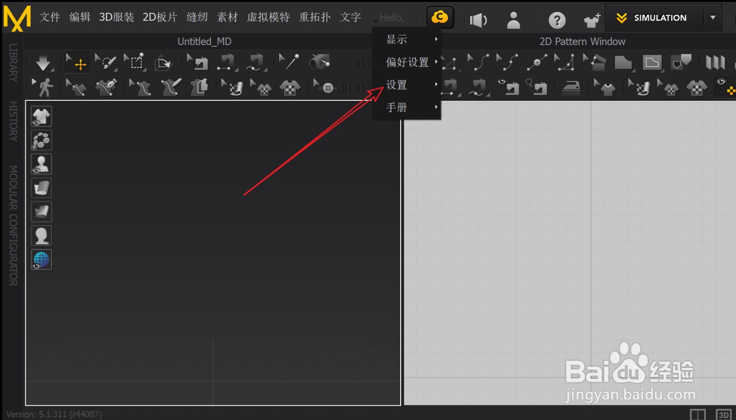Pick Segment Sewing tool in 3D toolbar
The height and width of the screenshot is (420, 736).
tap(227, 63)
